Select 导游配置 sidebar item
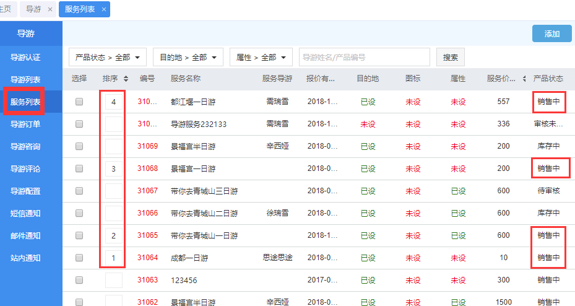 click(x=25, y=191)
